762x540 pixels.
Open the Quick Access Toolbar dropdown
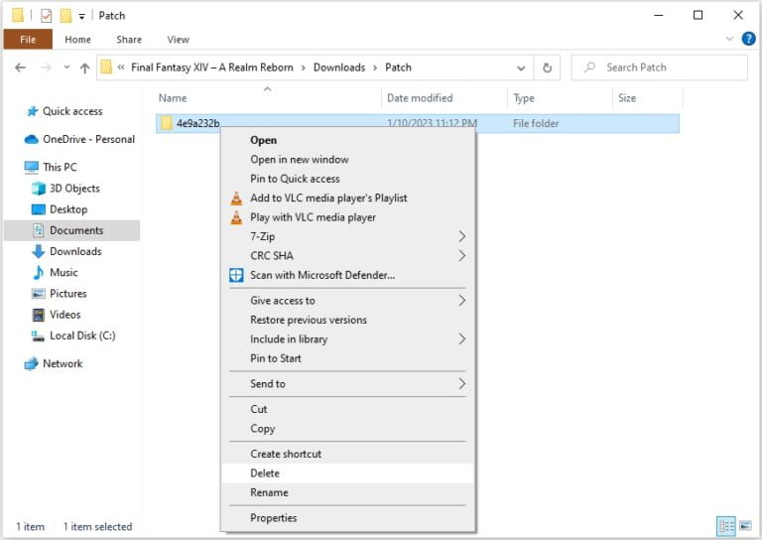tap(81, 16)
